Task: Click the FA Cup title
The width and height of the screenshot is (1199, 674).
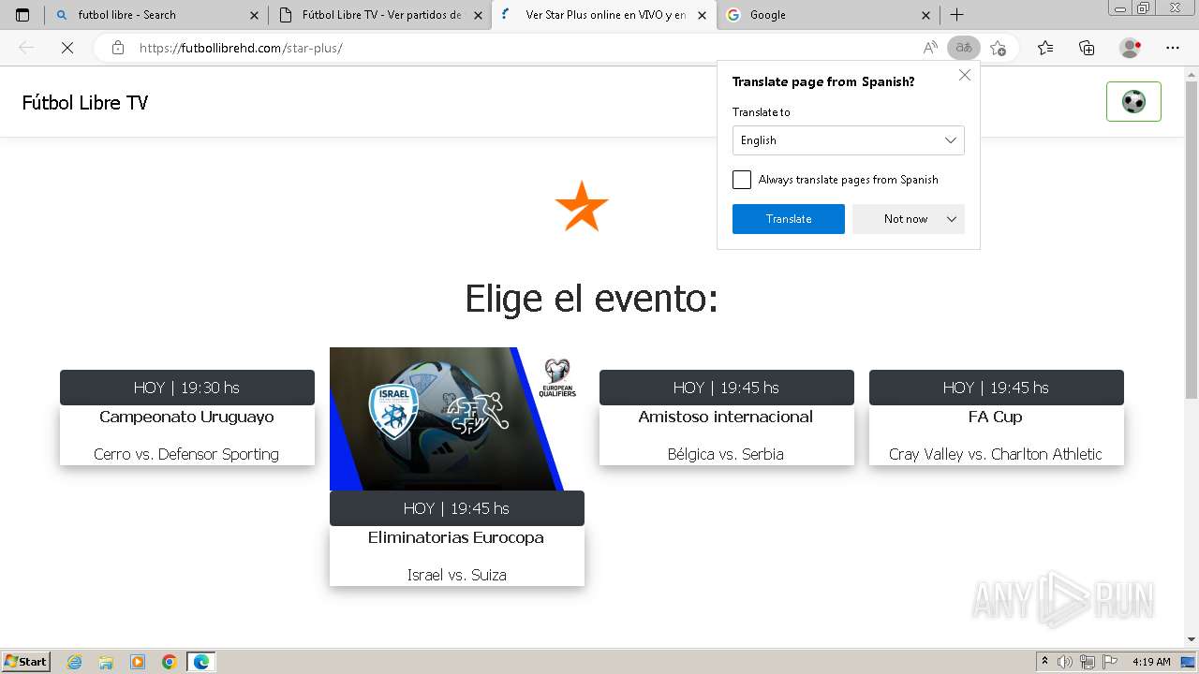Action: click(996, 417)
